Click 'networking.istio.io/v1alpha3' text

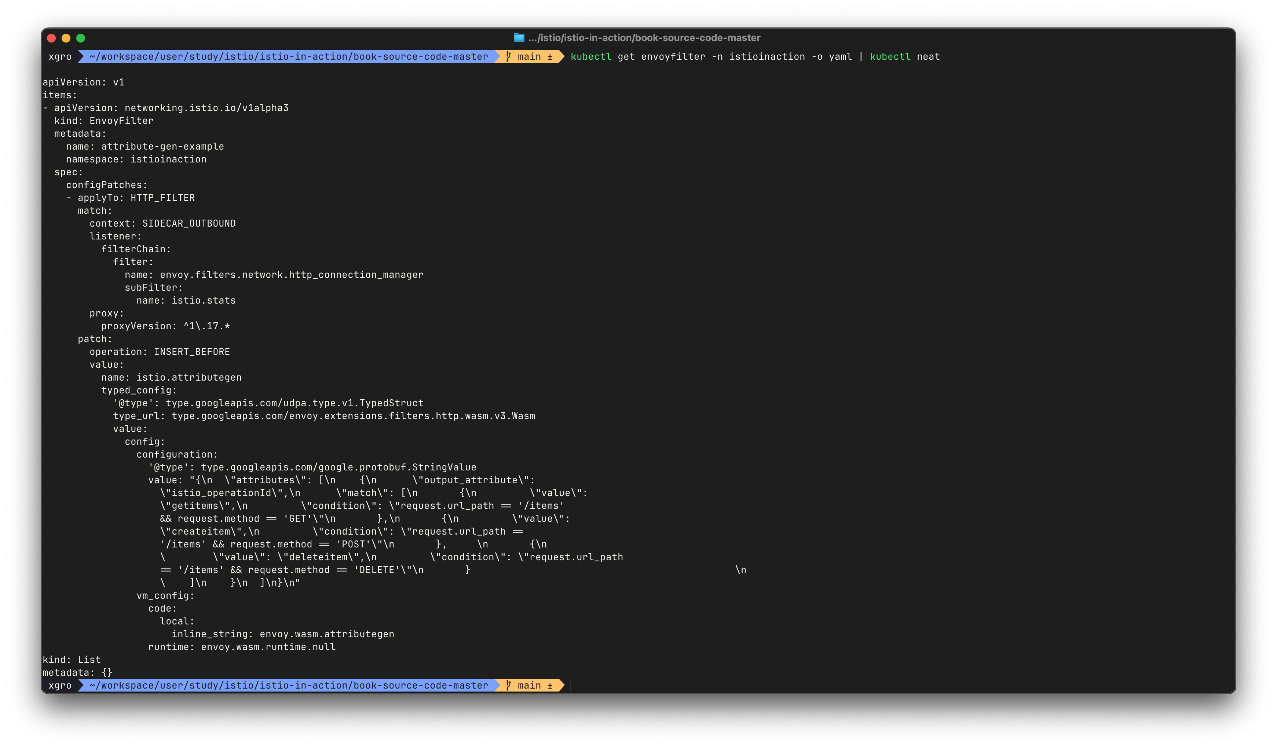(207, 108)
